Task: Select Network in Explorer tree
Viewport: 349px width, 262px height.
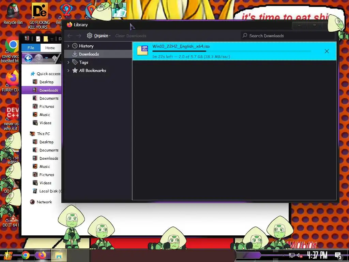Action: point(41,202)
